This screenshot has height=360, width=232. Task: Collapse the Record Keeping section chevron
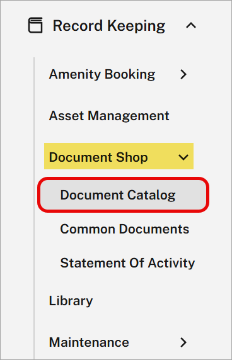191,25
